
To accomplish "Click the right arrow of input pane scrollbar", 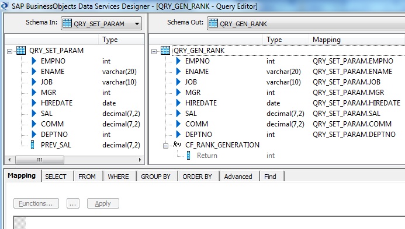I will click(x=140, y=160).
